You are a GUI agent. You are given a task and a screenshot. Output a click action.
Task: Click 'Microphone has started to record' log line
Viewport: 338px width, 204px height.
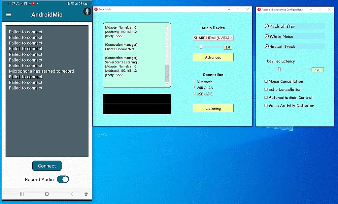(x=41, y=71)
